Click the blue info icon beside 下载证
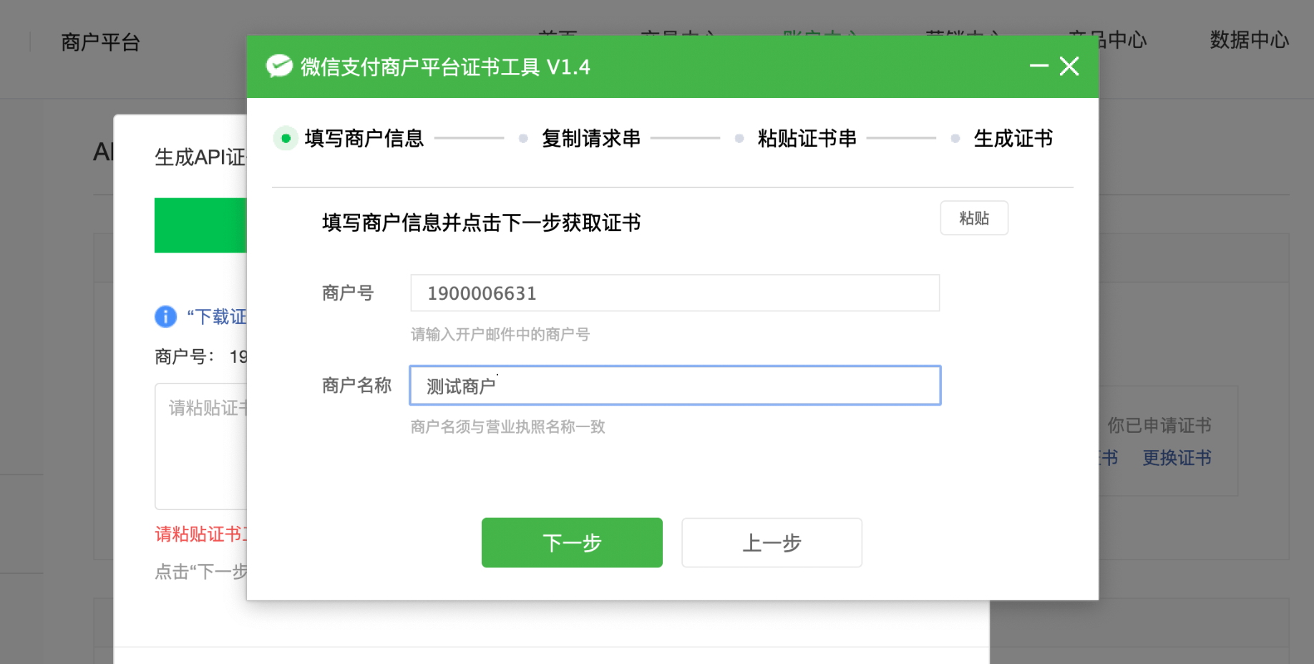Image resolution: width=1314 pixels, height=664 pixels. point(165,316)
